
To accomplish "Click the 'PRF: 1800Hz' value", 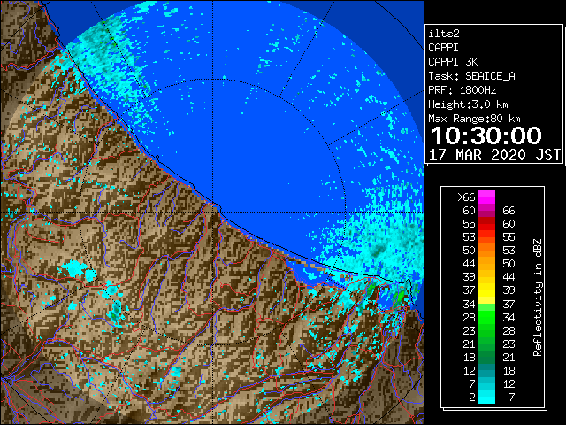I will 462,90.
